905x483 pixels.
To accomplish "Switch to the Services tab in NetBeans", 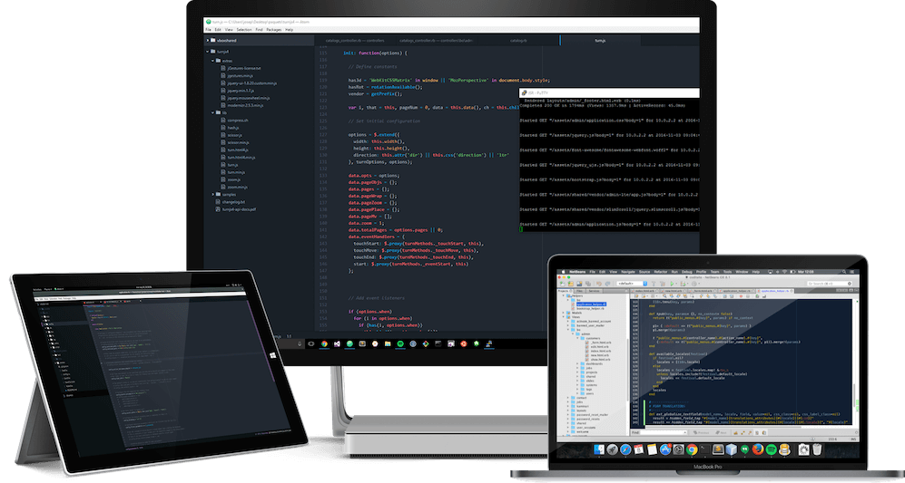I will [x=594, y=291].
